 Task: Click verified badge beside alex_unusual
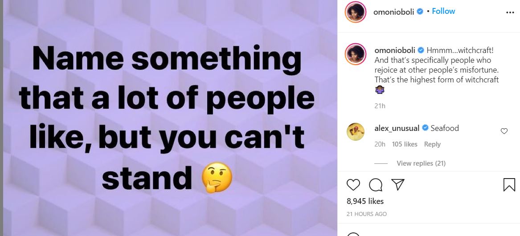425,128
